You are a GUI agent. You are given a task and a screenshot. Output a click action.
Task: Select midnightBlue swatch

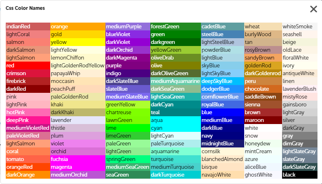point(223,143)
